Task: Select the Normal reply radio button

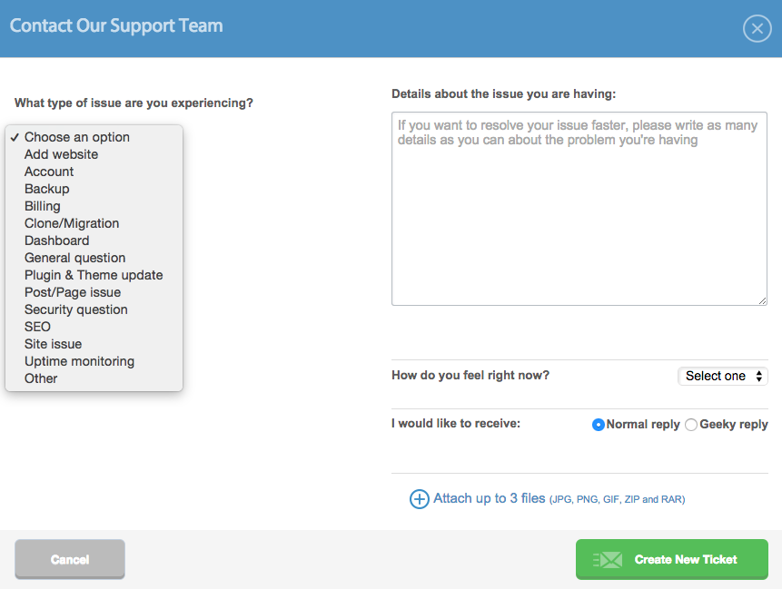Action: pyautogui.click(x=599, y=425)
